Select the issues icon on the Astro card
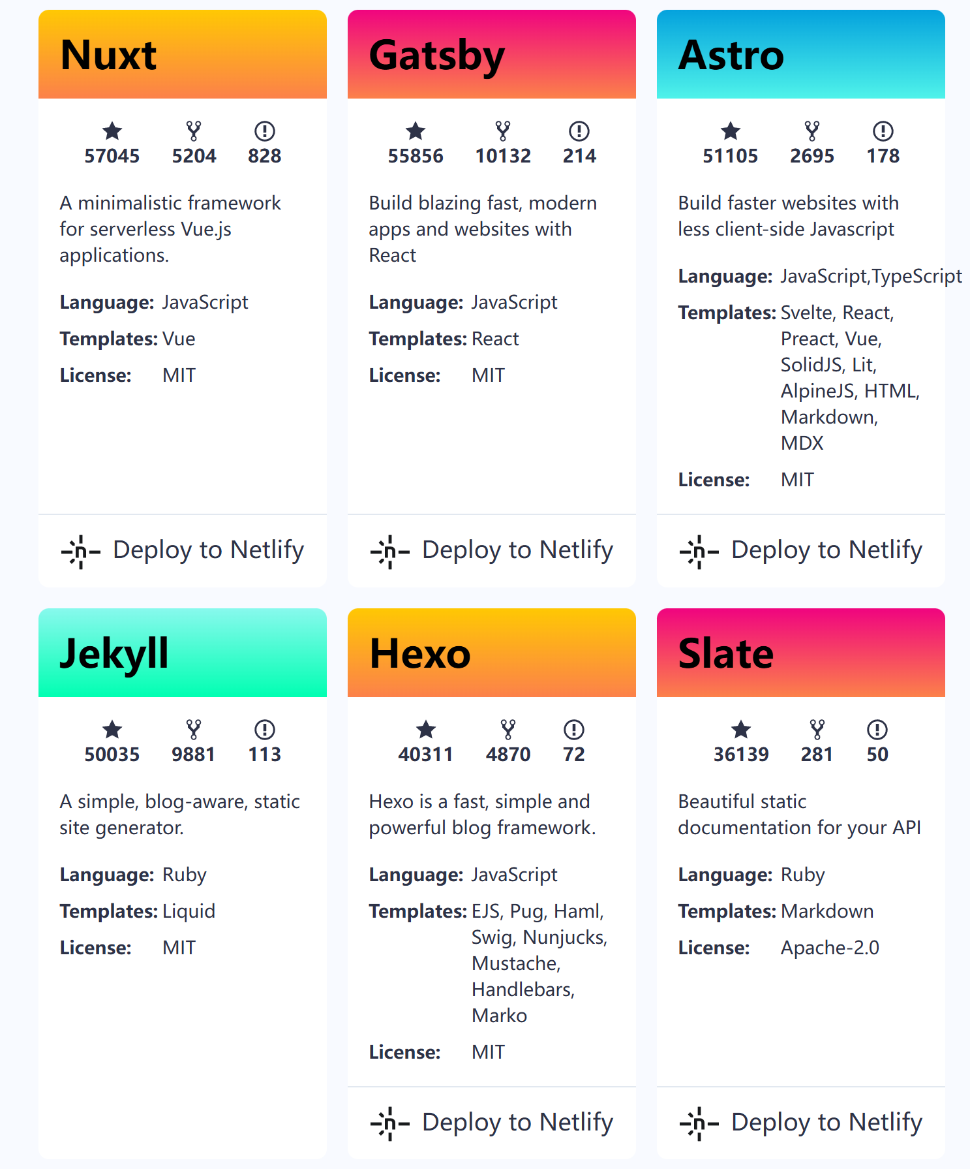The width and height of the screenshot is (970, 1169). click(x=883, y=131)
